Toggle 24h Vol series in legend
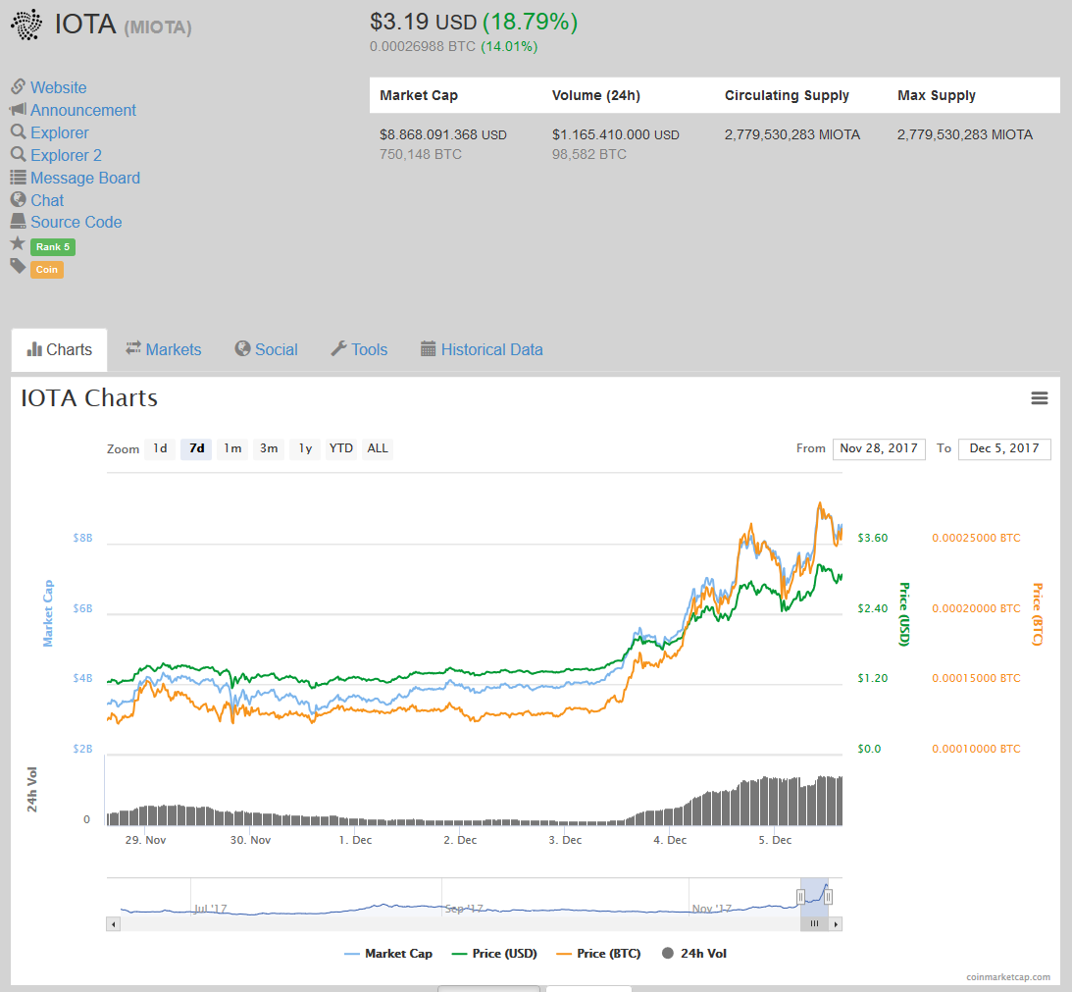 pos(694,954)
